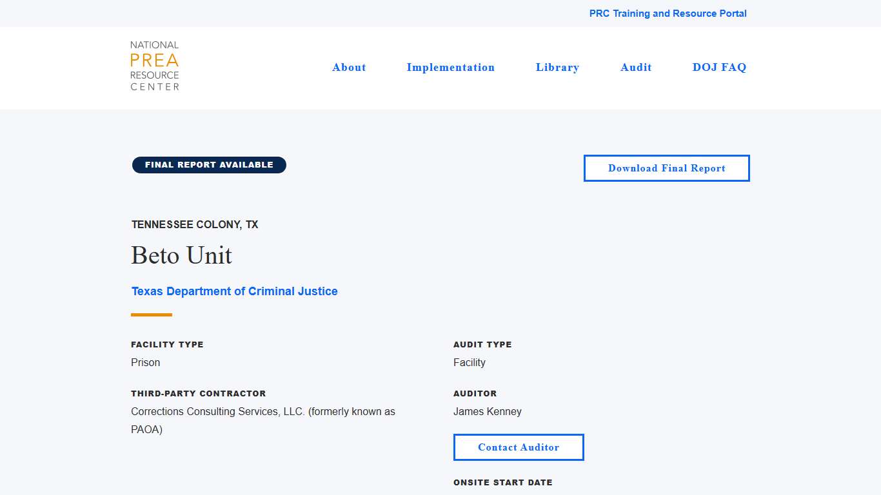Screen dimensions: 881x495
Task: Click the Beto Unit heading
Action: point(181,255)
